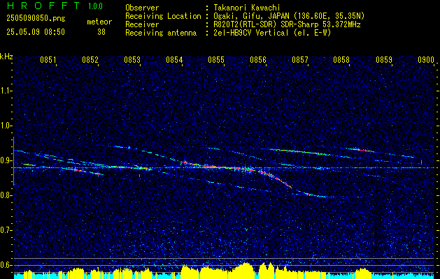Click the 0854 time marker
This screenshot has height=279, width=440.
point(174,60)
